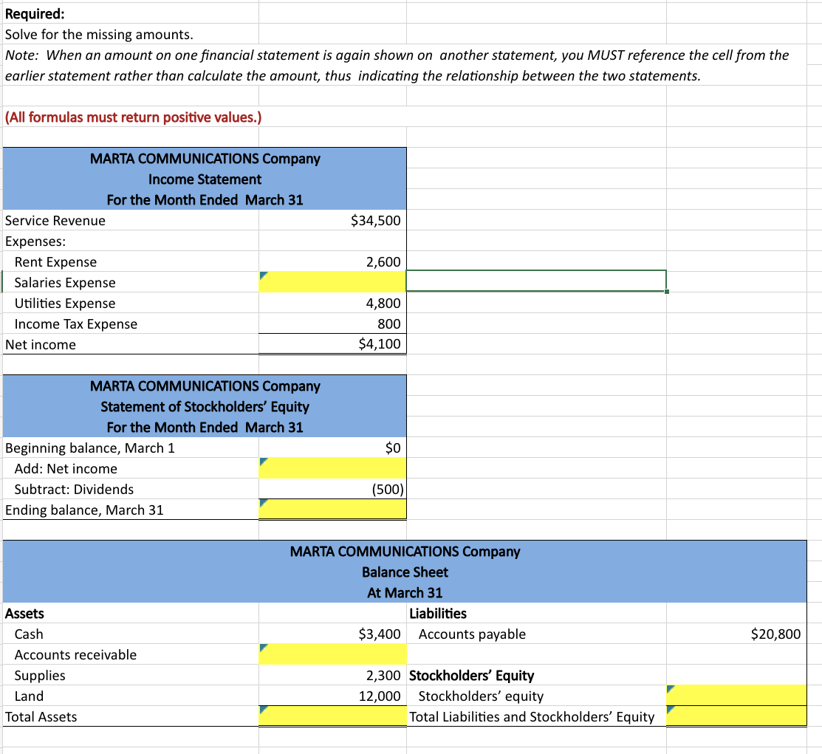Click the yellow Total Liabilities and Stockholders' Equity cell
This screenshot has width=822, height=754.
point(735,716)
